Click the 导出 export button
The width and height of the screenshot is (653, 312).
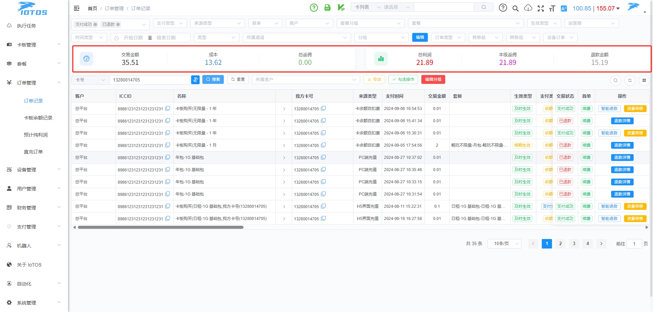click(x=374, y=79)
